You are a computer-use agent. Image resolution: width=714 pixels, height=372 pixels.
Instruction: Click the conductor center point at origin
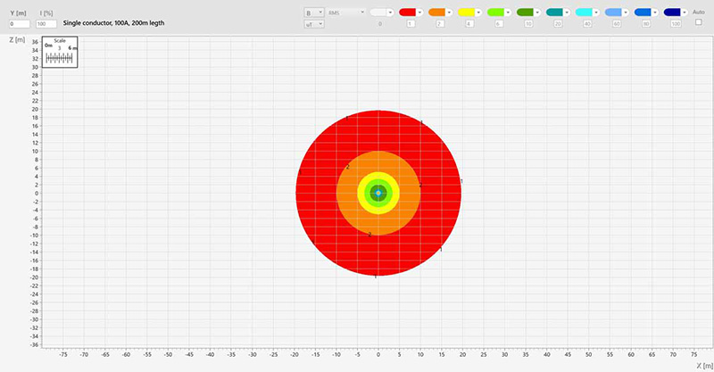pyautogui.click(x=378, y=193)
